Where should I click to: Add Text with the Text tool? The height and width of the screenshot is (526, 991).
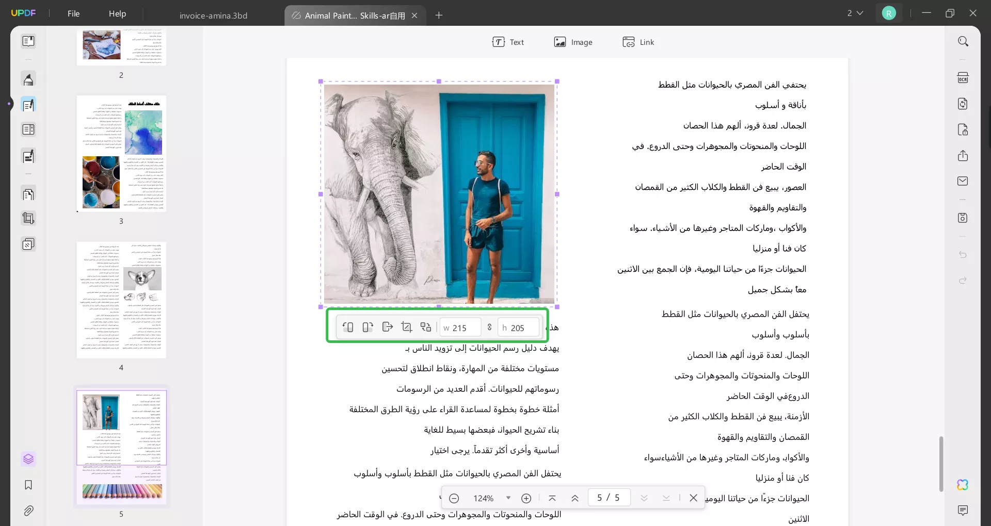(508, 42)
